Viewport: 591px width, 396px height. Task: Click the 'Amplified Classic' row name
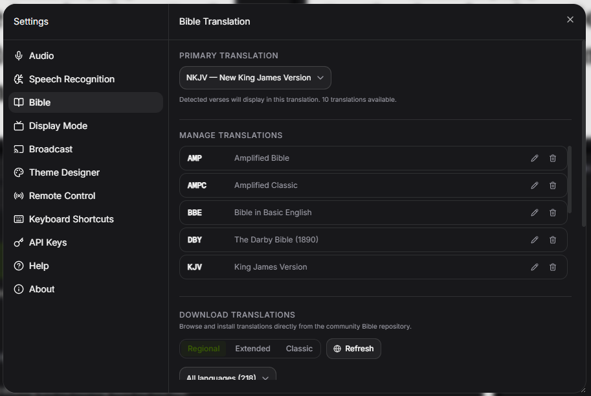pyautogui.click(x=266, y=185)
